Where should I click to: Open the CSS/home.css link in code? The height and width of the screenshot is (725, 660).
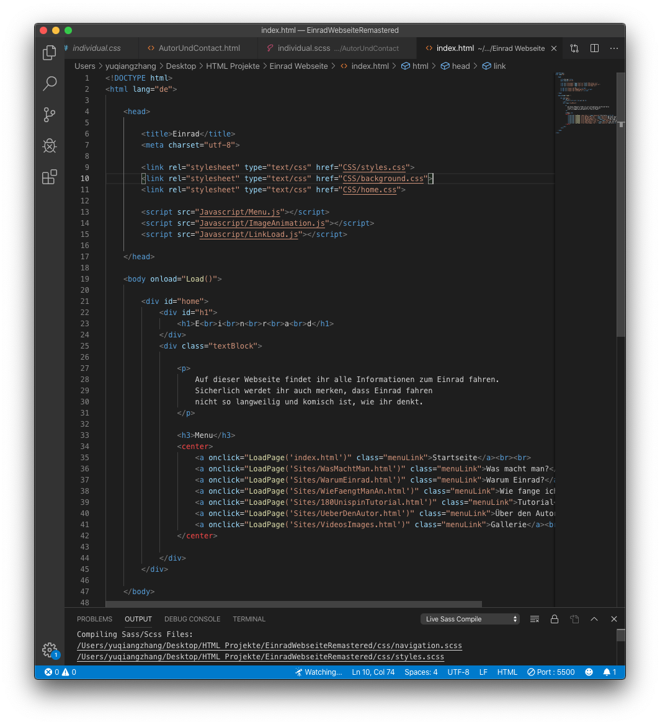370,190
